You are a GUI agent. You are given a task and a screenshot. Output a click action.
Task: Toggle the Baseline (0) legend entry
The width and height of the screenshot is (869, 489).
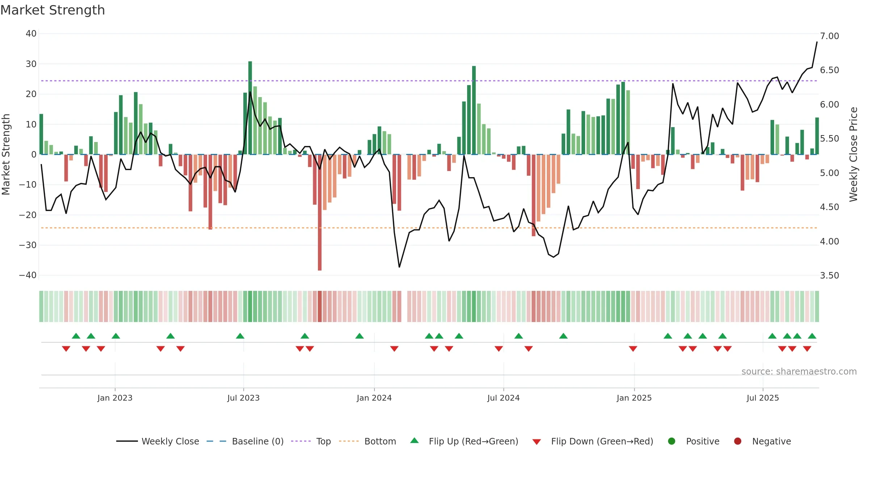coord(245,441)
